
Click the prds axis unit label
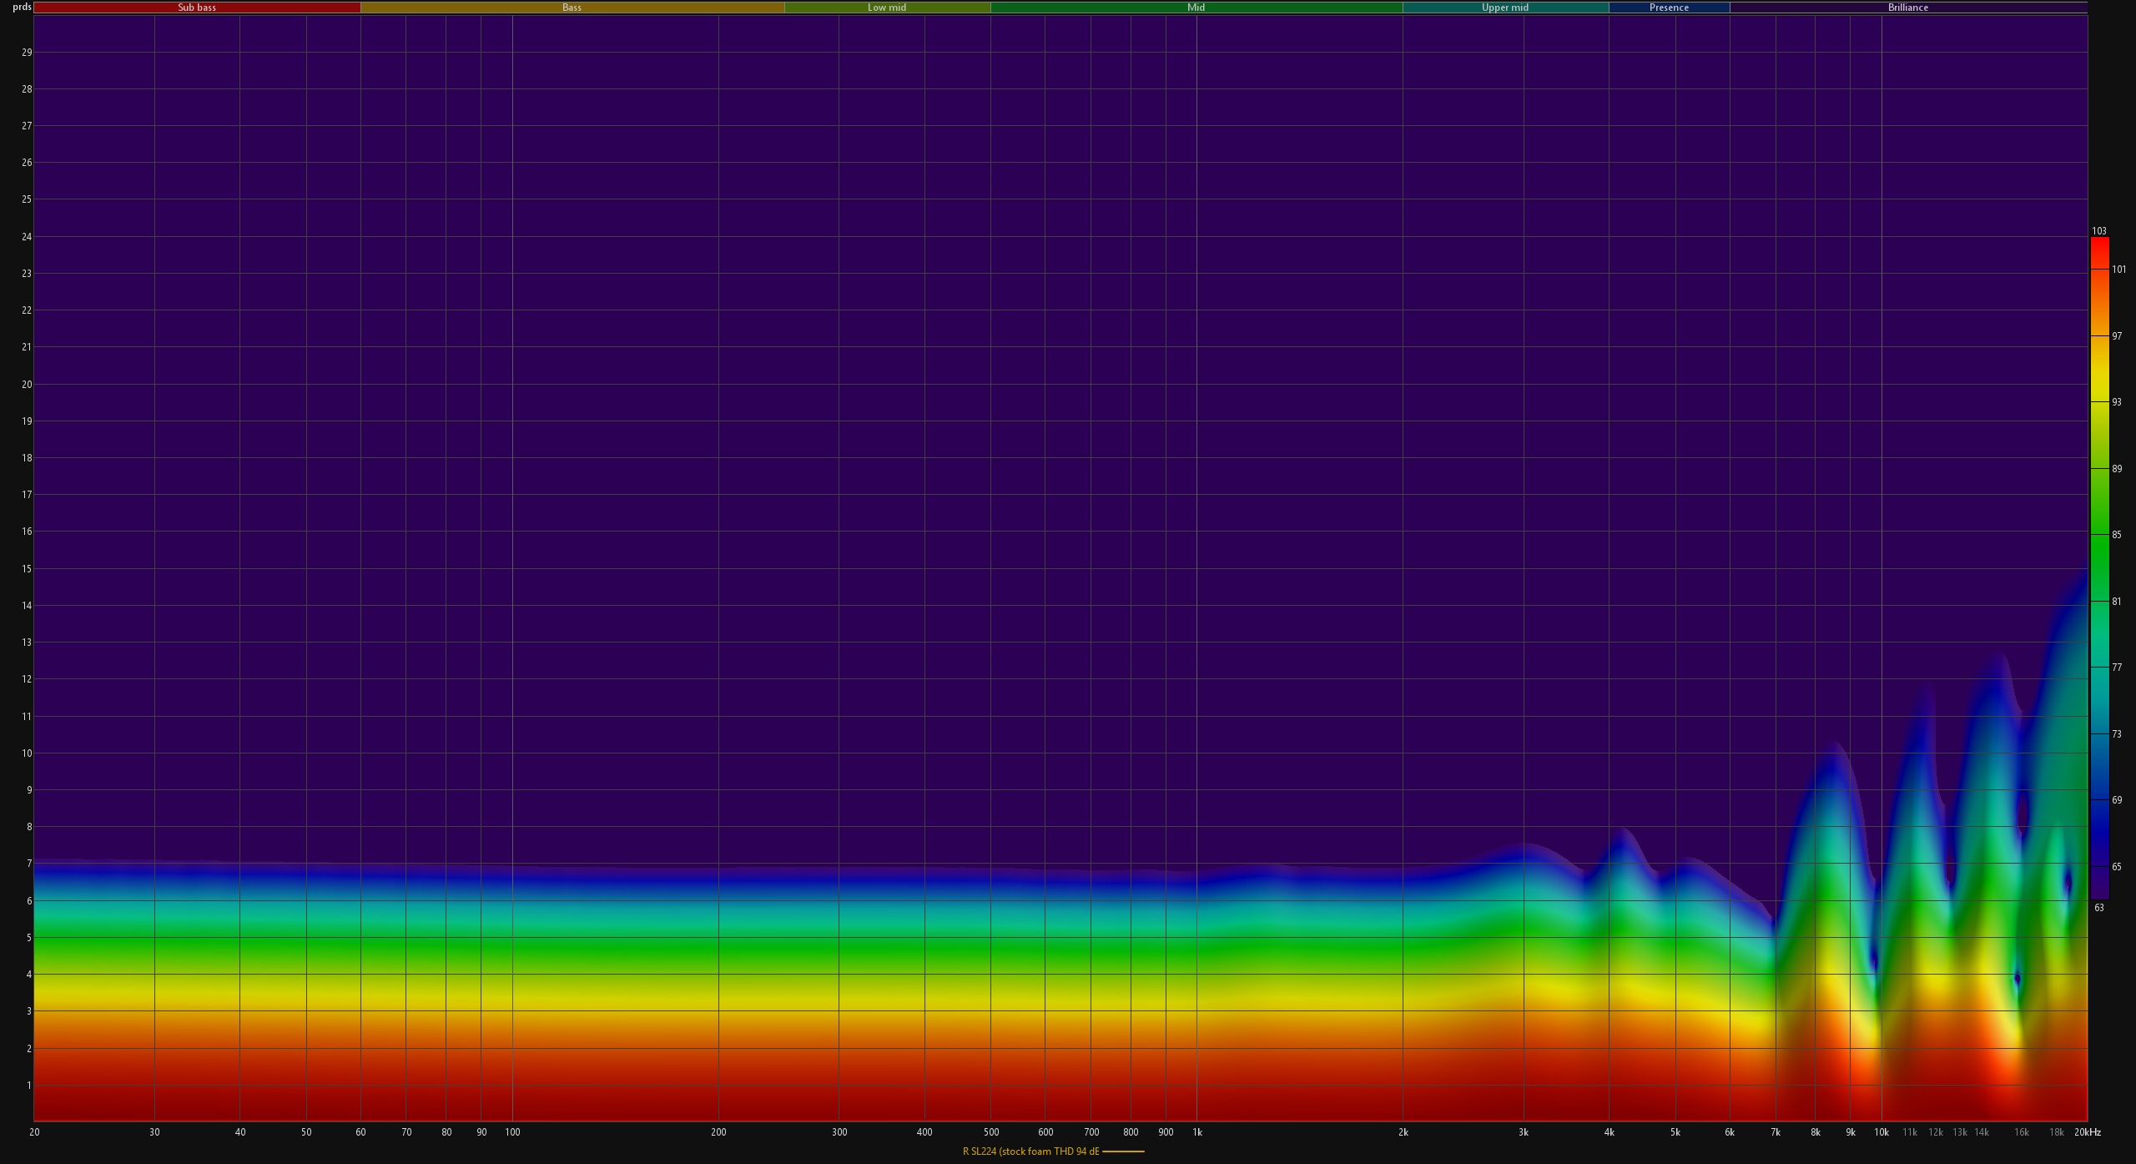[22, 7]
